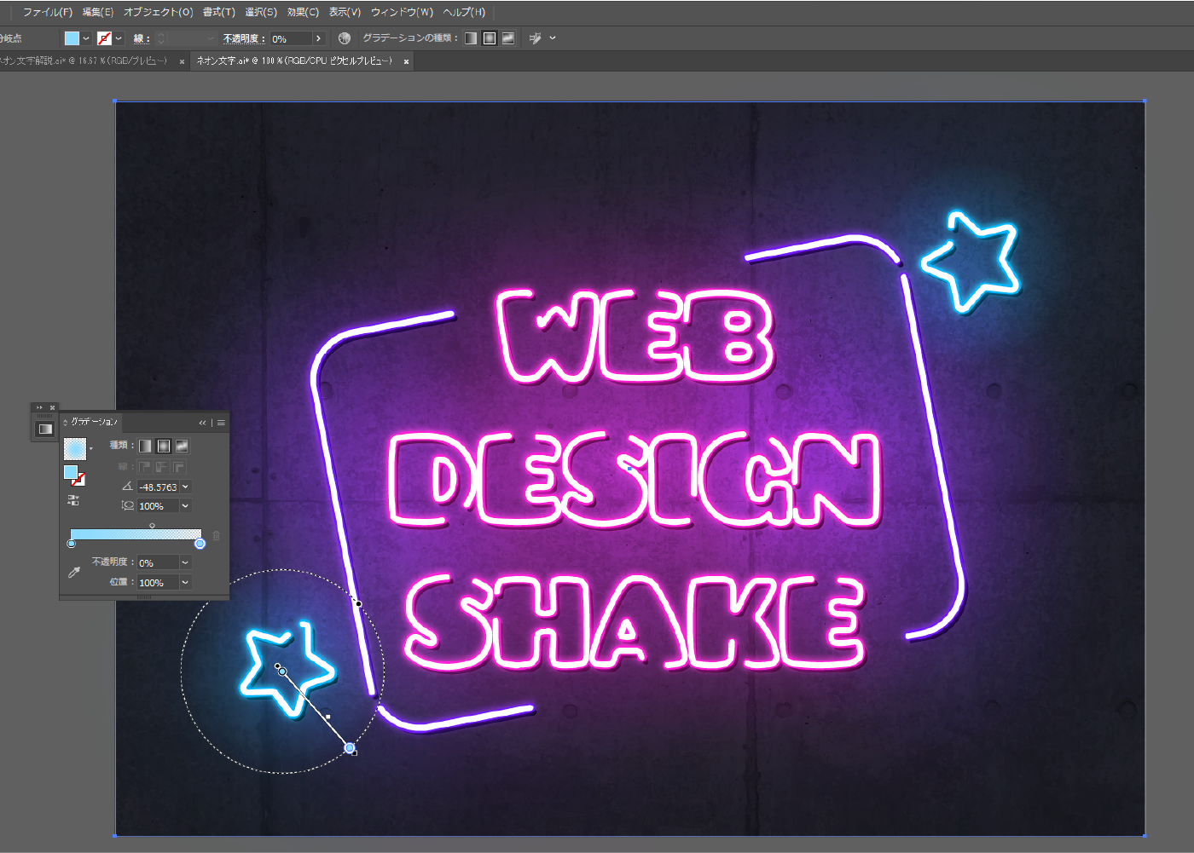
Task: Choose freeform gradient in the control bar
Action: [x=508, y=38]
